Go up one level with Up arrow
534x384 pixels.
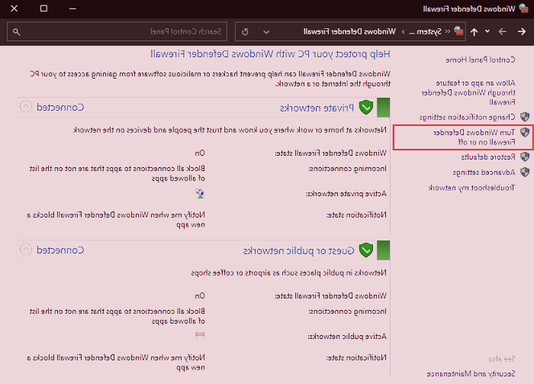[x=474, y=32]
